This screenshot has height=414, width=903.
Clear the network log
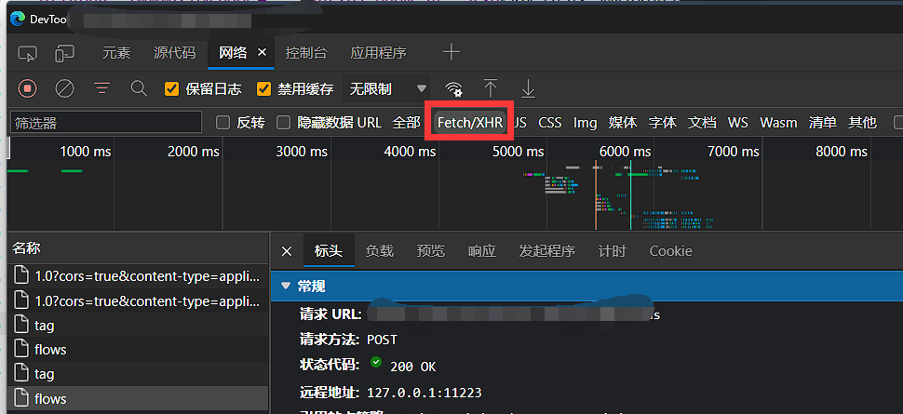(x=64, y=88)
